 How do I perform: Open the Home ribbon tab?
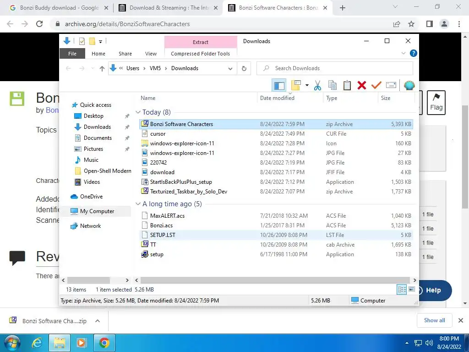click(98, 54)
